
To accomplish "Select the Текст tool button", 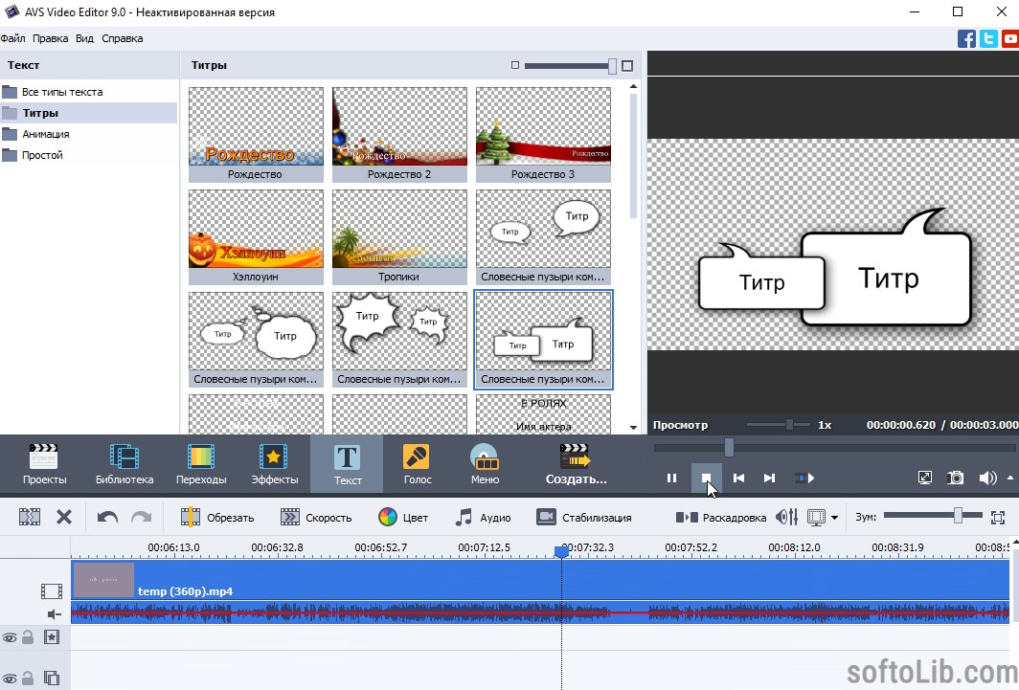I will (x=347, y=464).
